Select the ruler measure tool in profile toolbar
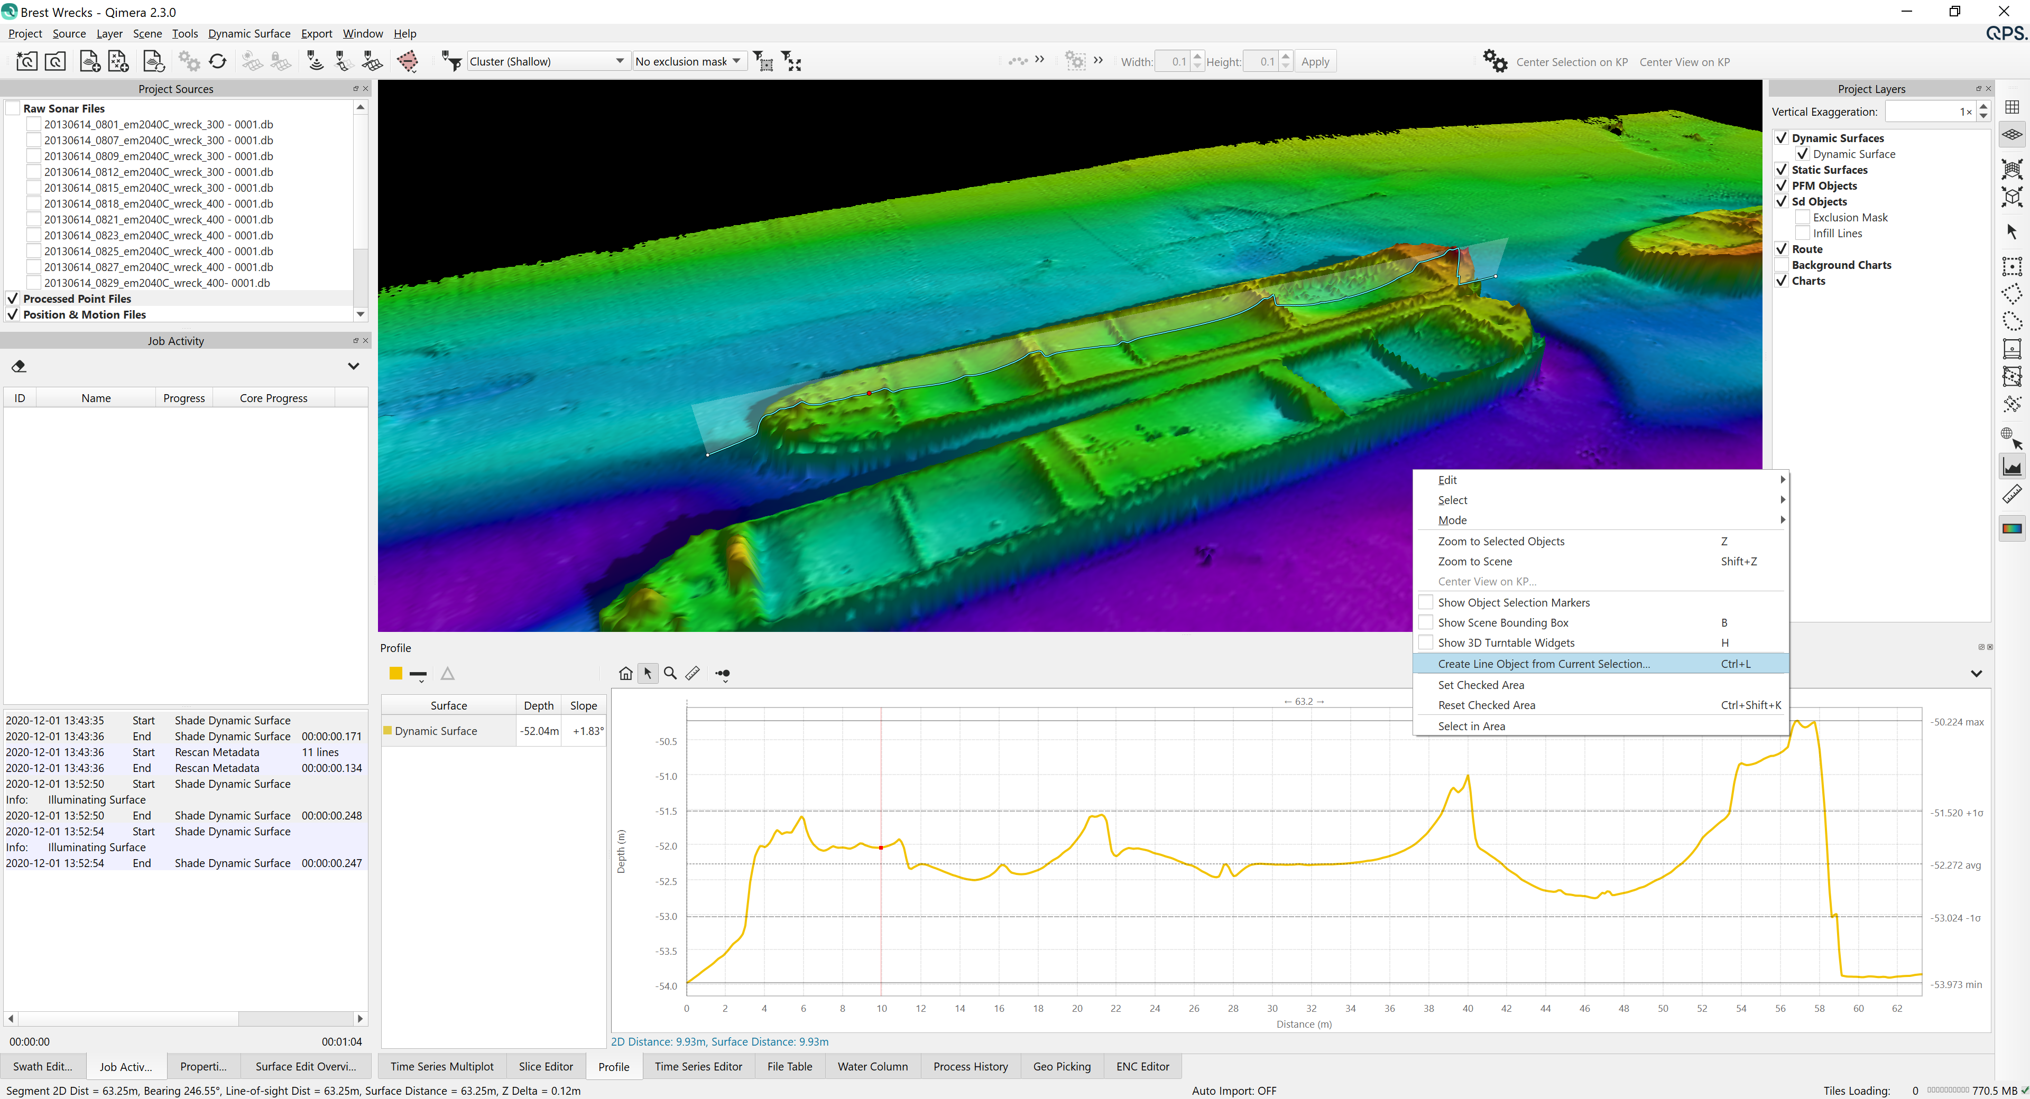The height and width of the screenshot is (1099, 2030). point(693,674)
